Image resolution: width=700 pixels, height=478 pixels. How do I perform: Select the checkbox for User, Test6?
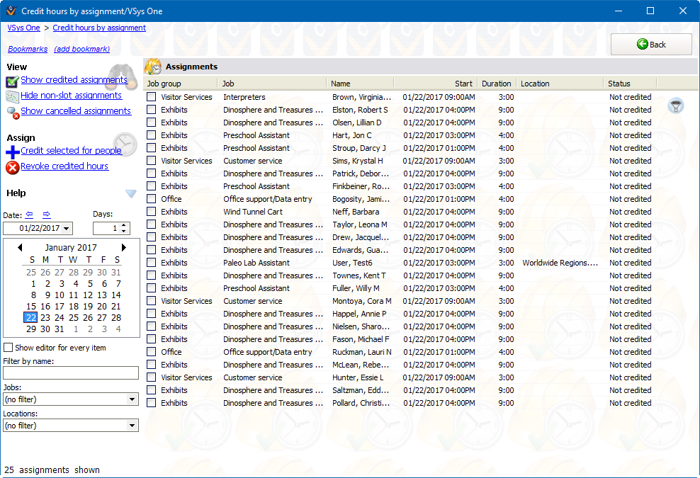click(151, 263)
